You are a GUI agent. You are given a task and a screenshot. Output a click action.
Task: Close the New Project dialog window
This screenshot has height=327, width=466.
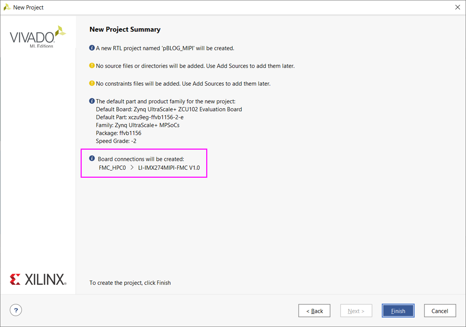pyautogui.click(x=457, y=7)
